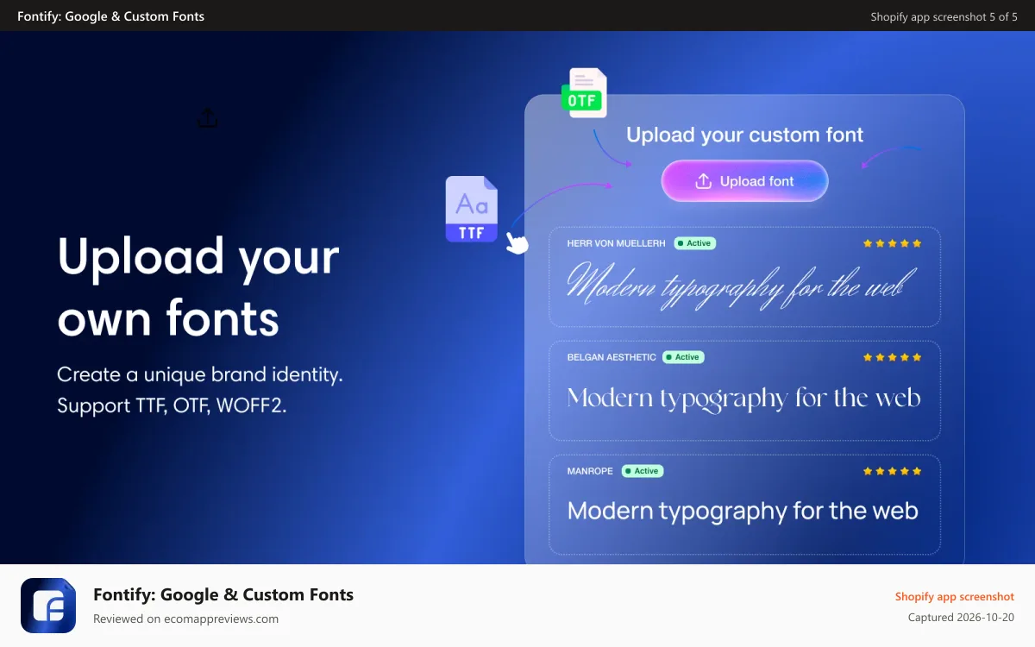Screen dimensions: 1035x647
Task: Click 'Fontify: Google & Custom Fonts' top title
Action: pyautogui.click(x=111, y=16)
